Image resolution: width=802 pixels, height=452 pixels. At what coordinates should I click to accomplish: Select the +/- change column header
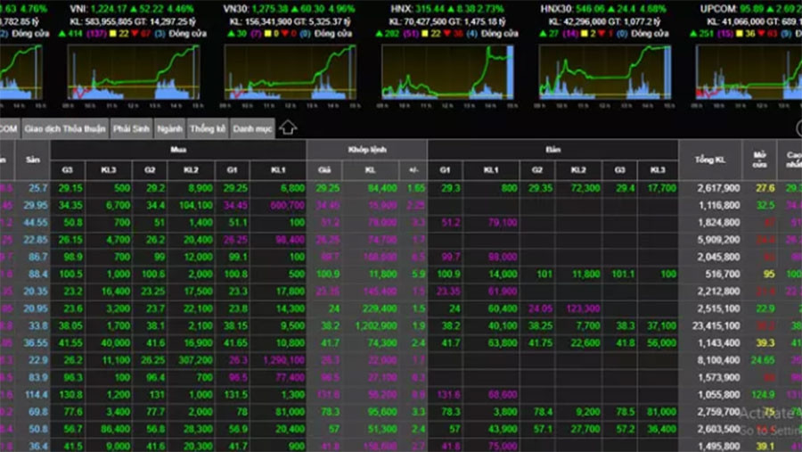click(x=415, y=169)
